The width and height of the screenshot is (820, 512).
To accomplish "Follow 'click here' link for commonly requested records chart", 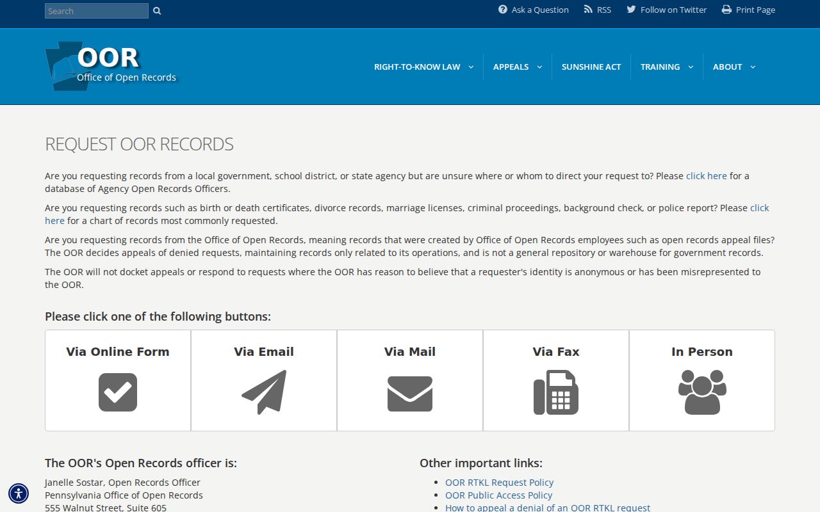I will click(759, 208).
